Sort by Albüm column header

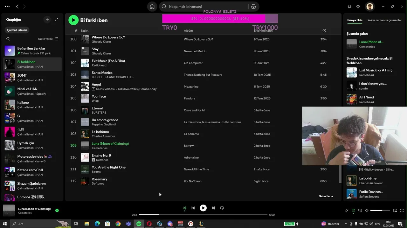point(188,31)
